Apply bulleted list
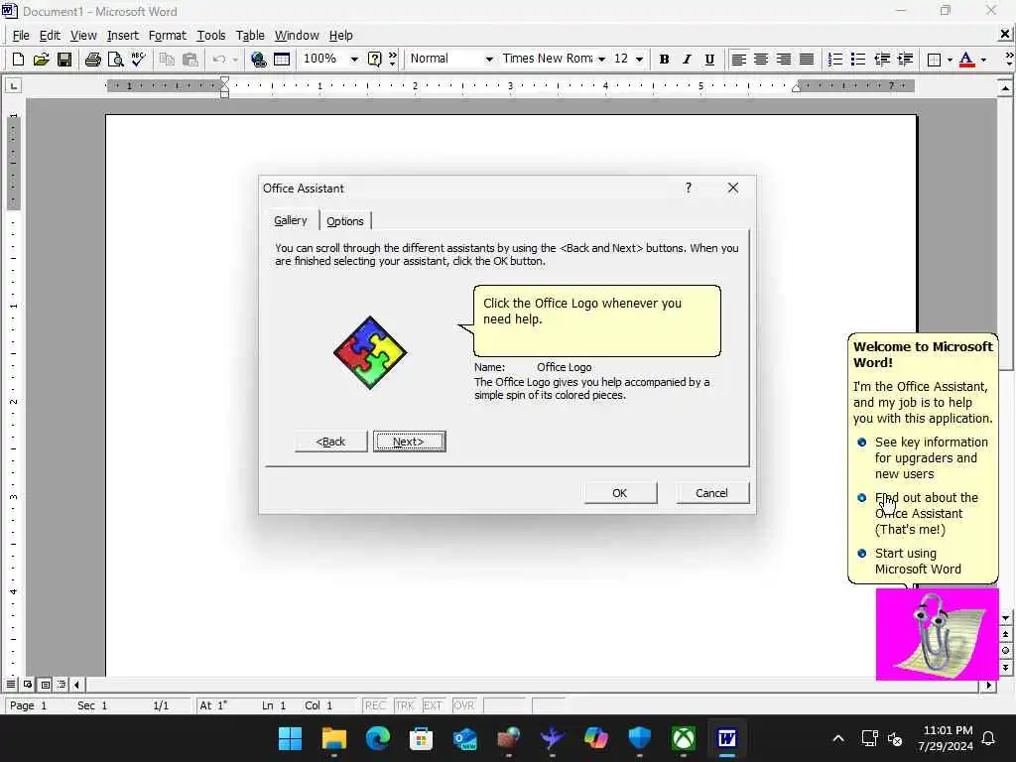 coord(858,60)
